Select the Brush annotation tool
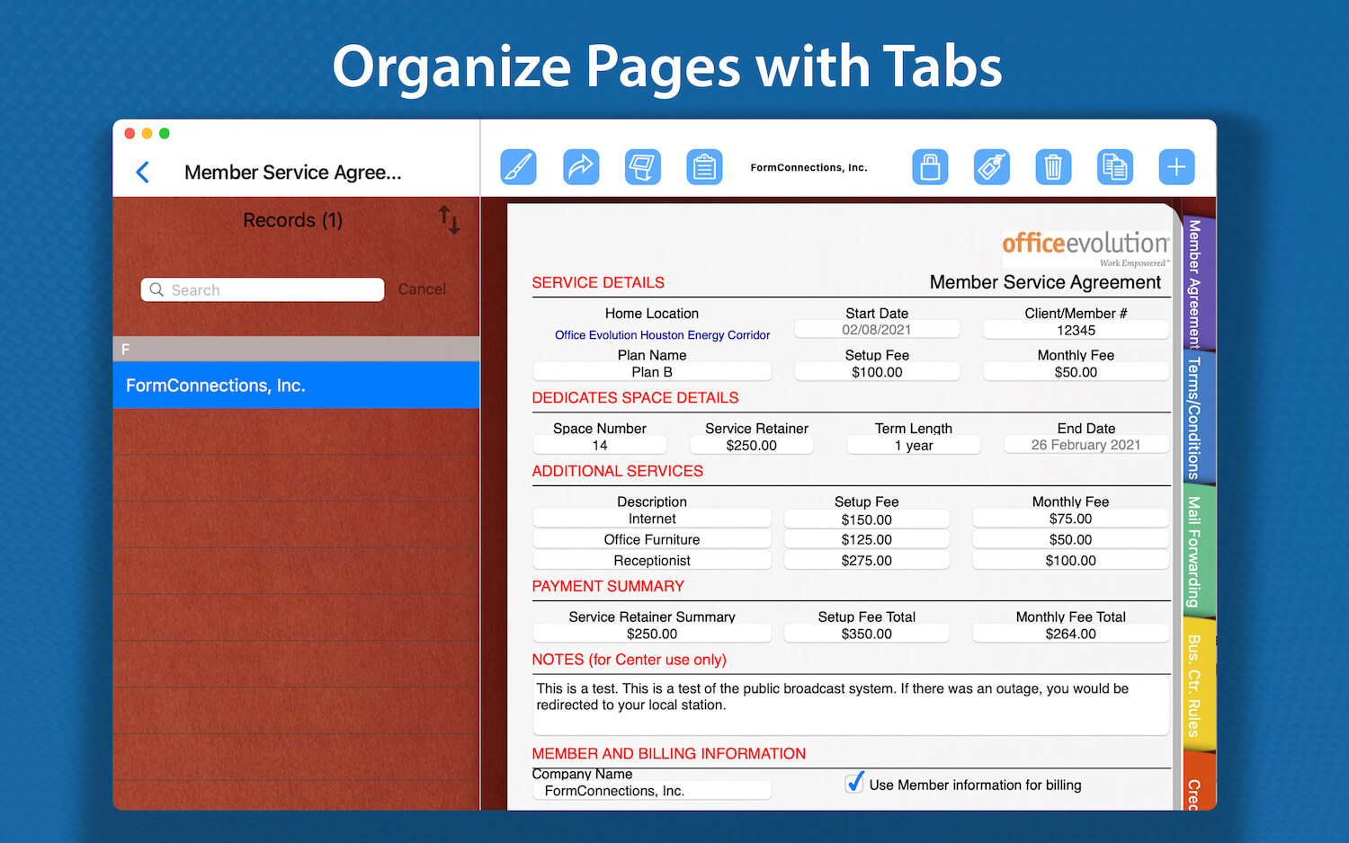The width and height of the screenshot is (1349, 843). tap(518, 166)
